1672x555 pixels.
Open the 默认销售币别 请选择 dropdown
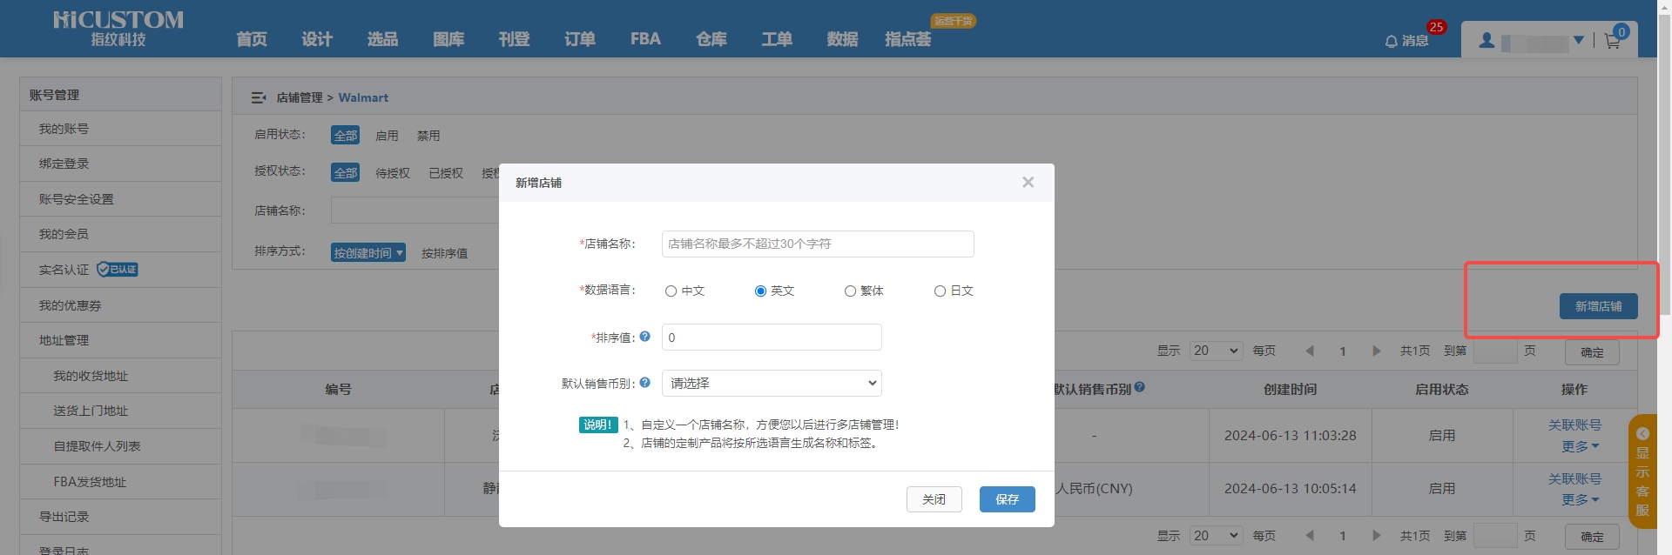pyautogui.click(x=772, y=384)
